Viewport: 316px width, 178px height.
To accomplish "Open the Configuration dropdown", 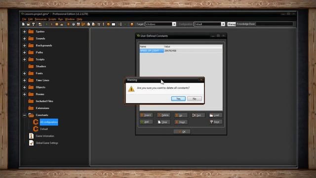I will 223,24.
